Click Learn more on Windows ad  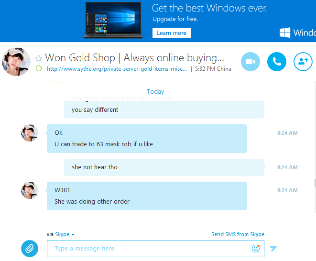172,33
